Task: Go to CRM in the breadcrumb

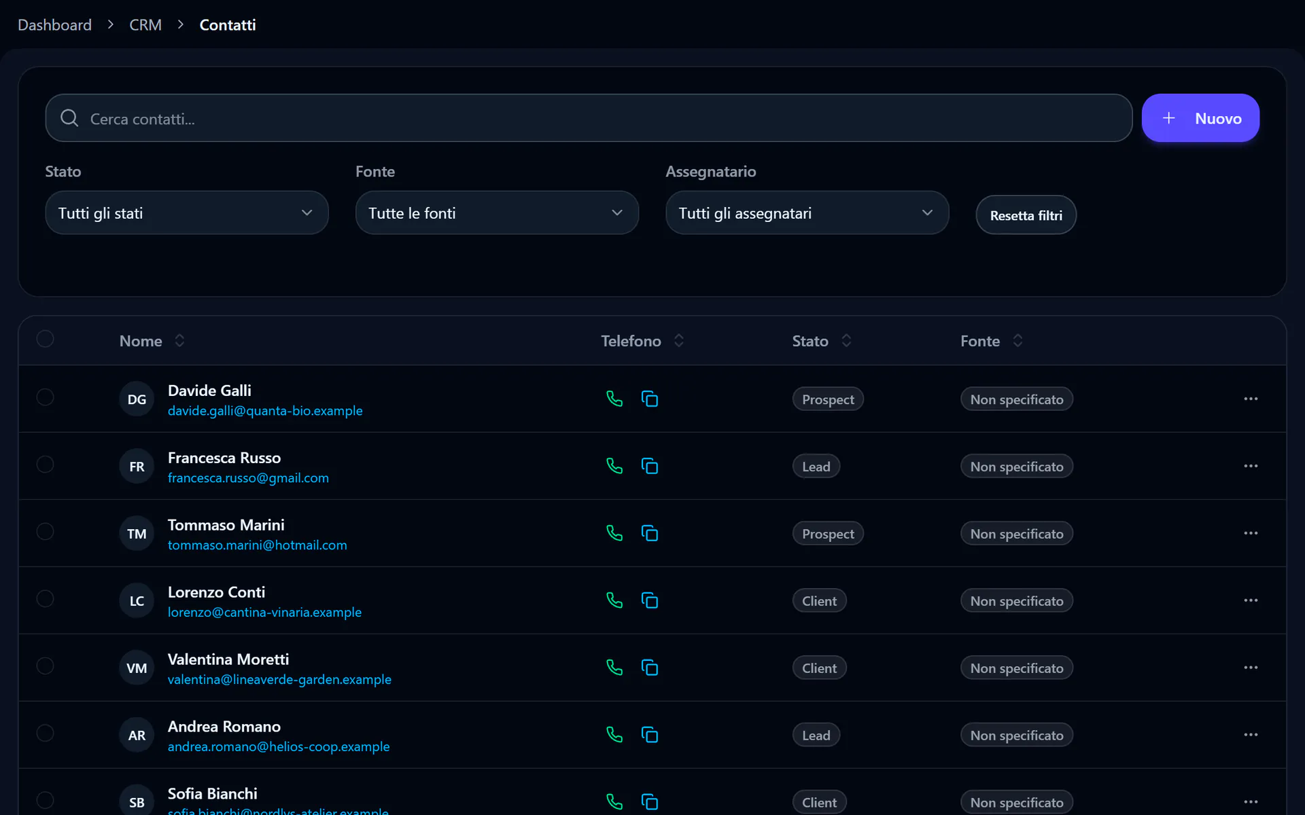Action: click(145, 25)
